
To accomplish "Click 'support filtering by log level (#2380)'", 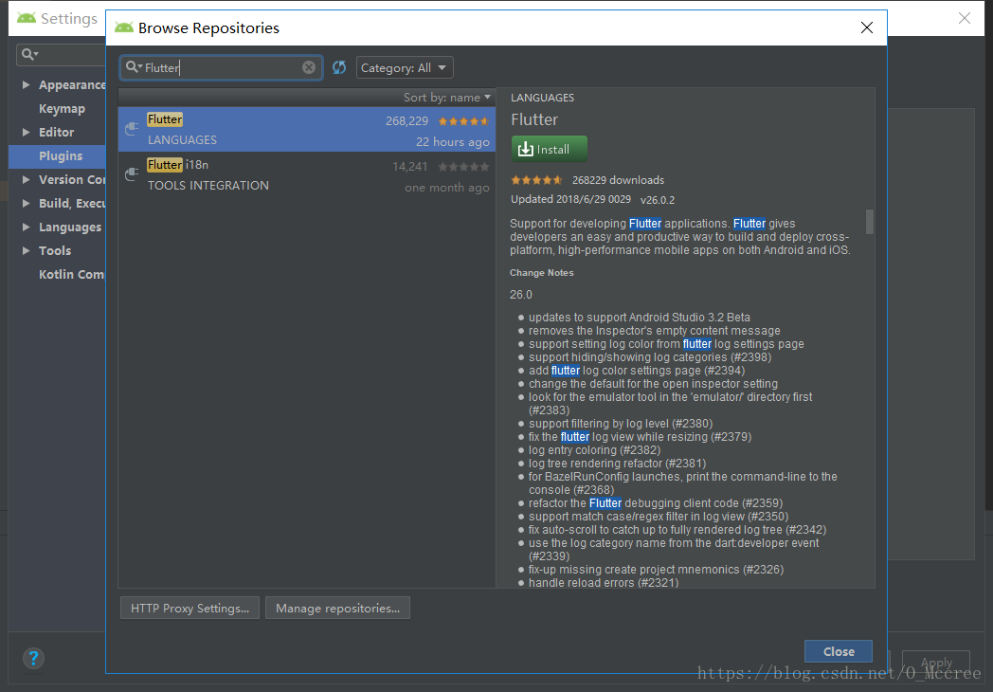I will [621, 424].
